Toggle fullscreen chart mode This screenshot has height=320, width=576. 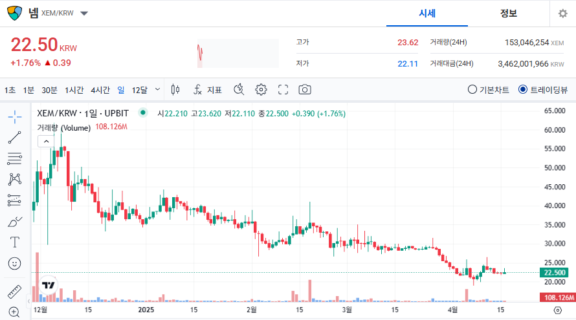point(283,90)
